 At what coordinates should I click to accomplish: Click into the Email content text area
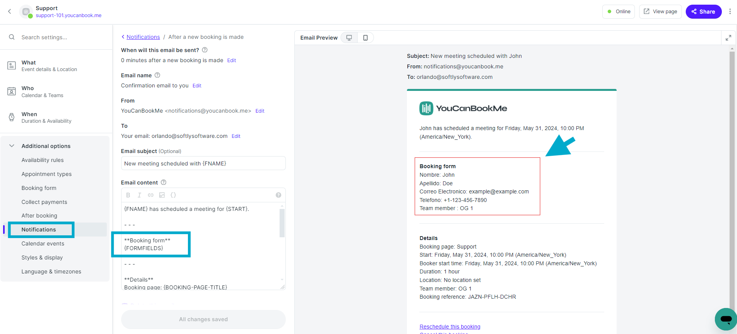200,246
